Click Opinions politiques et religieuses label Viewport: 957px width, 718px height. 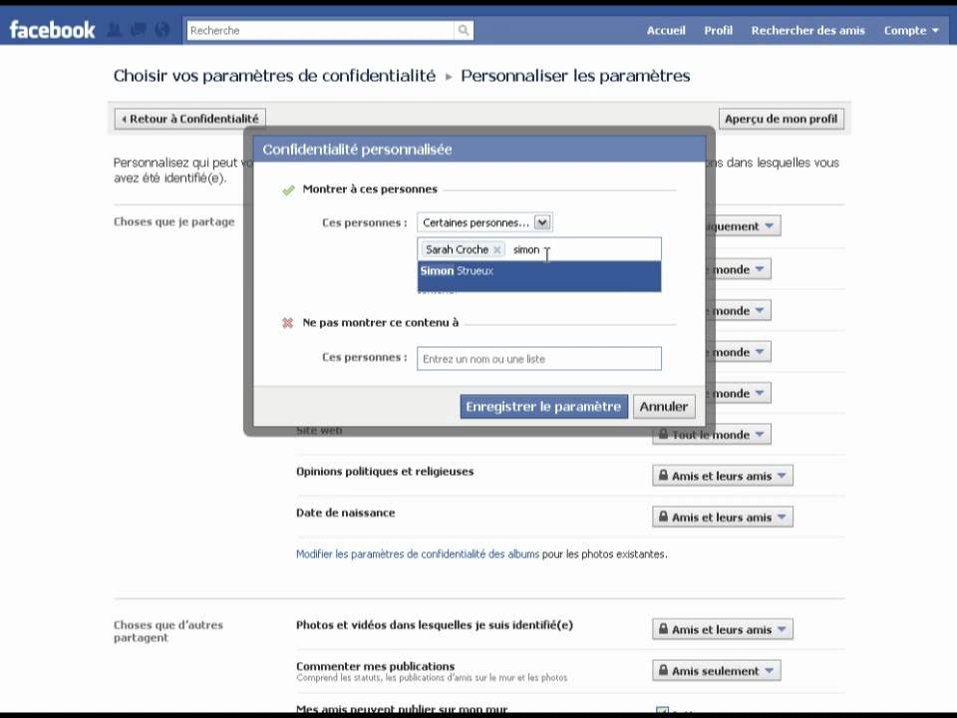tap(385, 472)
